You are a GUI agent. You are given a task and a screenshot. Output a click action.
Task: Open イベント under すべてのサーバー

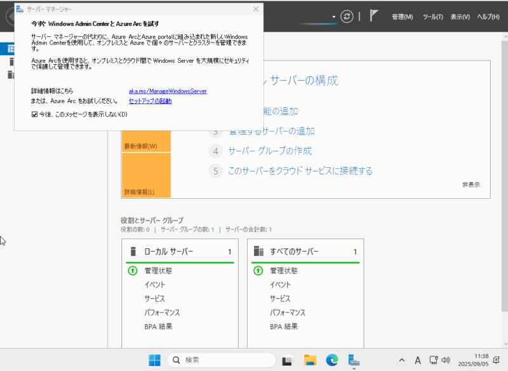click(x=280, y=285)
